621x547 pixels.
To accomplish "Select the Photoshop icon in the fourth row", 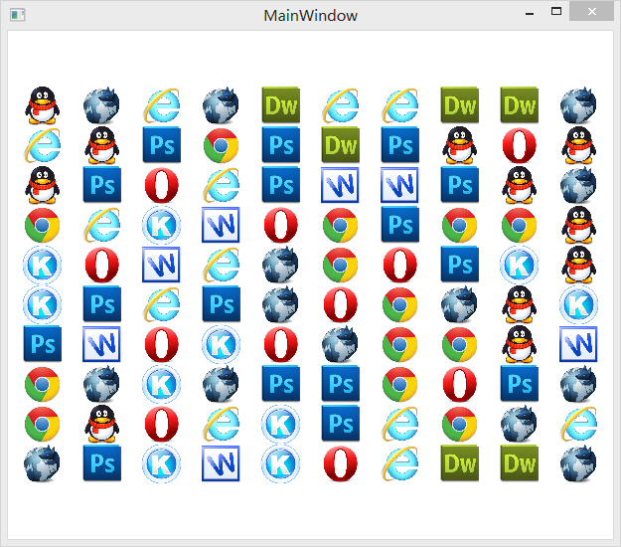I will point(400,225).
